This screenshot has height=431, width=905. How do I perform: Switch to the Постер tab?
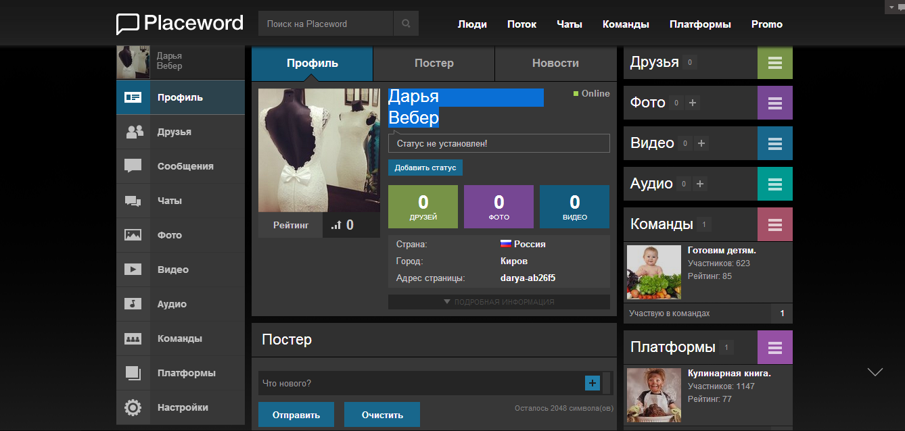(x=434, y=63)
